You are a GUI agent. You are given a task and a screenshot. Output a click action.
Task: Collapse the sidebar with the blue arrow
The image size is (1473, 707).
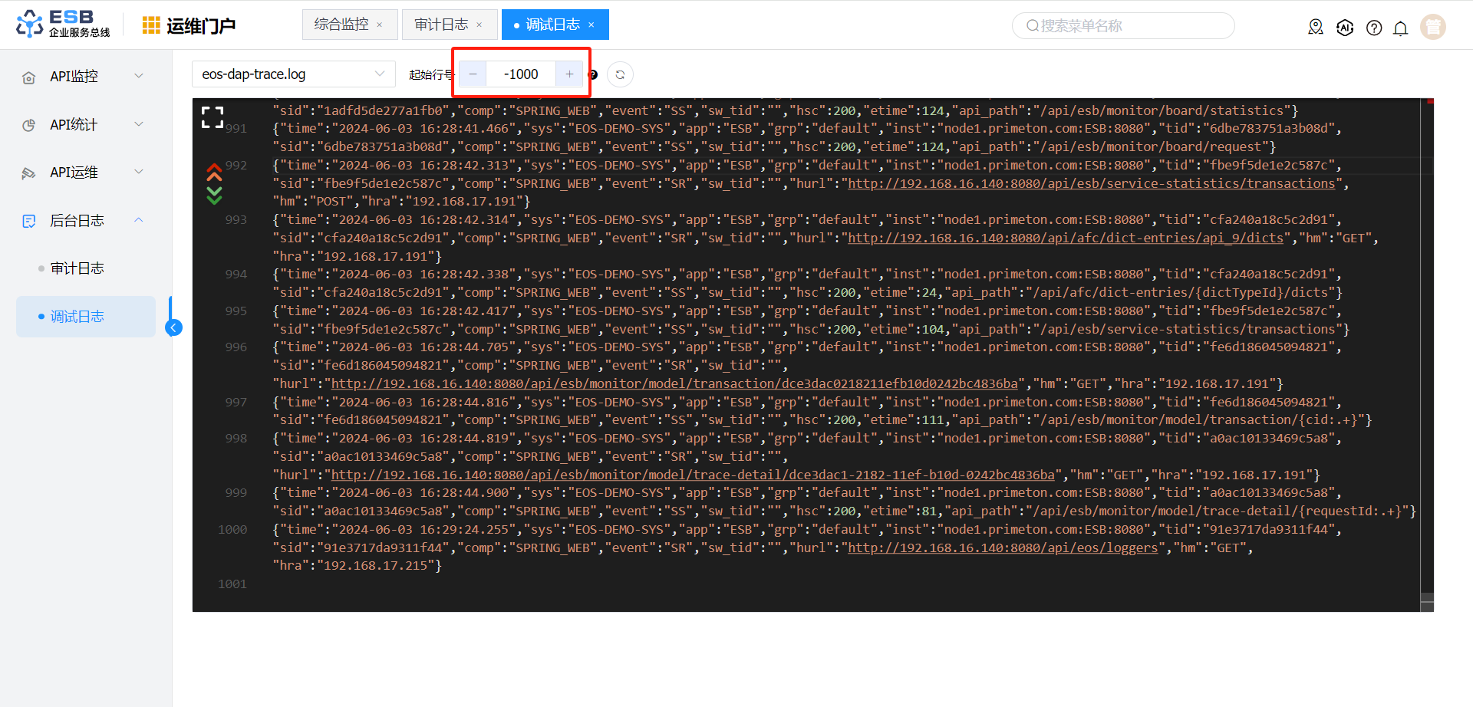tap(174, 327)
